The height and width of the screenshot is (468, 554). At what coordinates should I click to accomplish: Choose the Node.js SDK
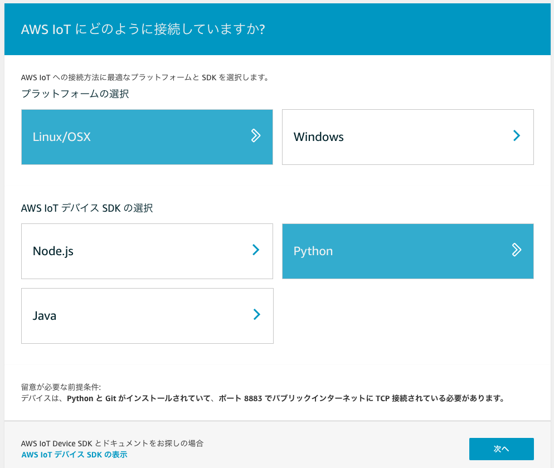[x=147, y=251]
